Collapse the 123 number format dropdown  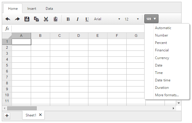151,19
